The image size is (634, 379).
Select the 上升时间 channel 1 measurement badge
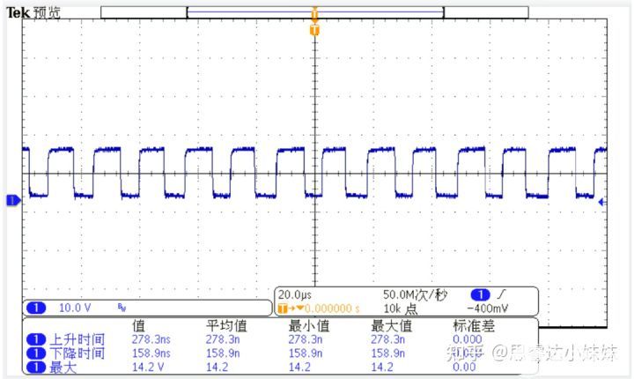(36, 339)
